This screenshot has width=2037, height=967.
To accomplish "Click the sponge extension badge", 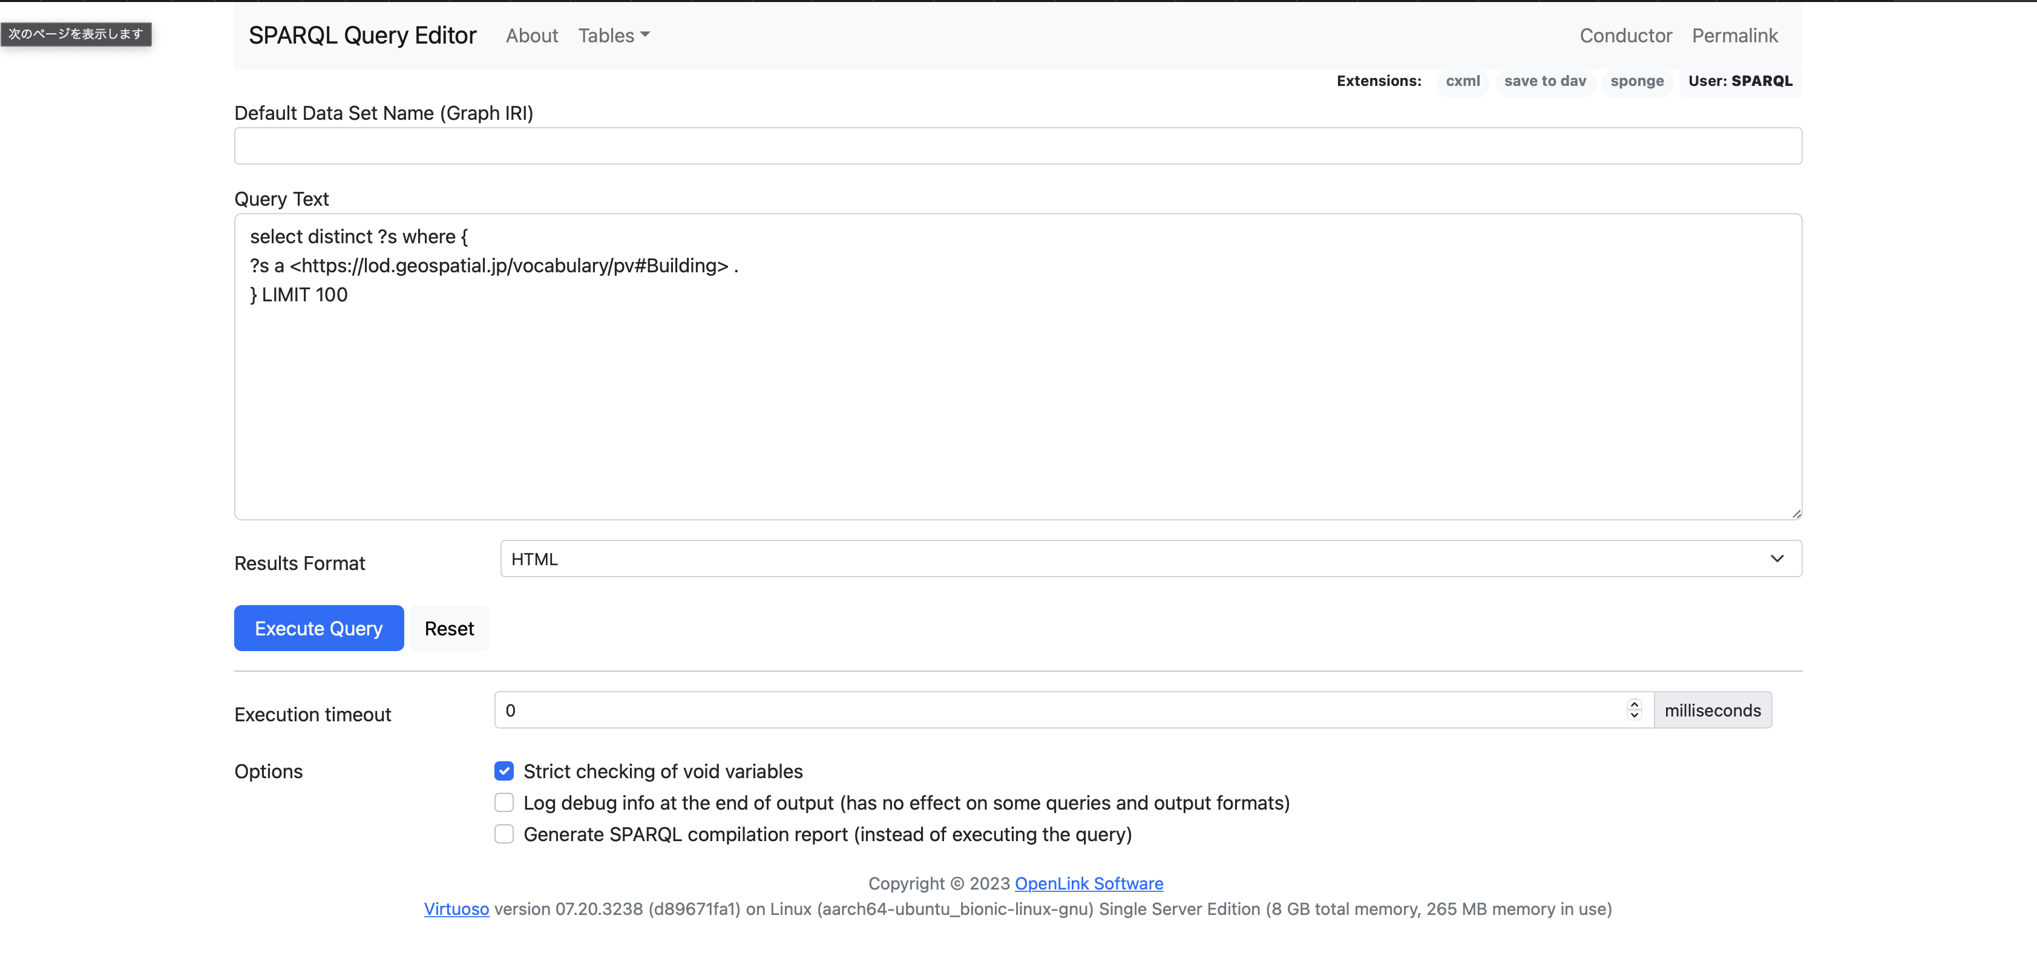I will [1636, 82].
